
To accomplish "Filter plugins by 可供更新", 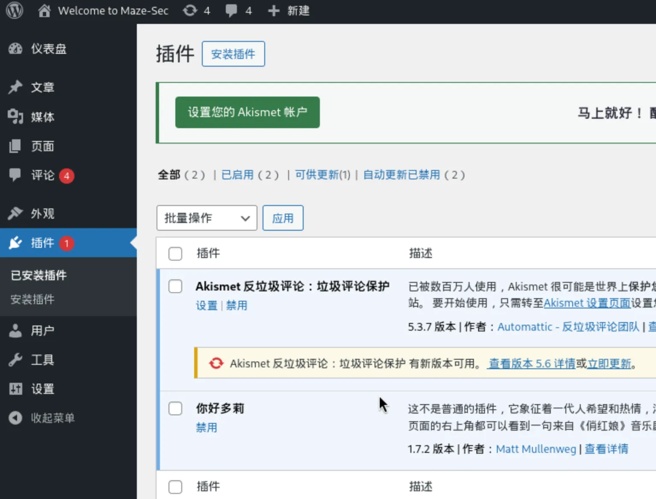I will coord(317,175).
